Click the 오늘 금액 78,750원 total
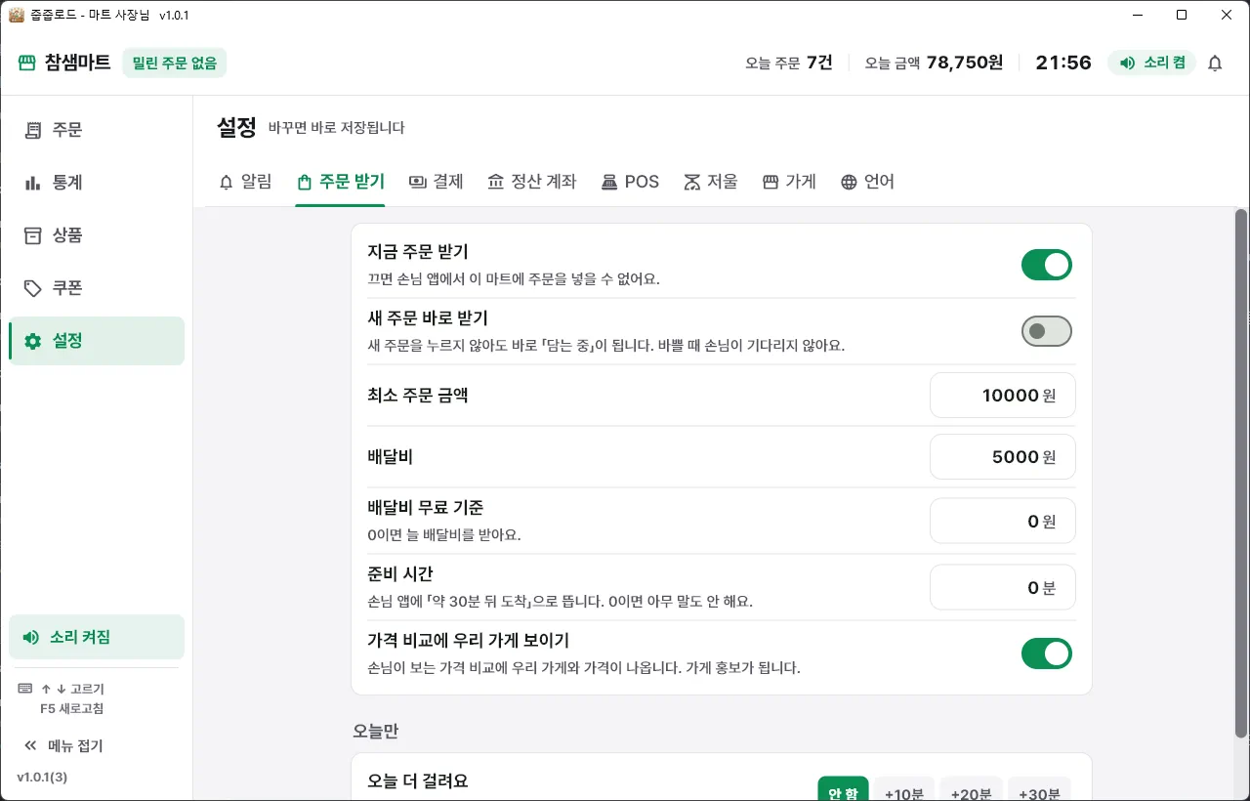The image size is (1250, 801). coord(934,63)
